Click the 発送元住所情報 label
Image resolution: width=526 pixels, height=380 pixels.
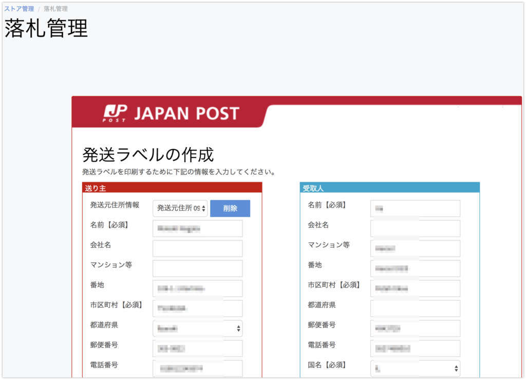click(115, 205)
